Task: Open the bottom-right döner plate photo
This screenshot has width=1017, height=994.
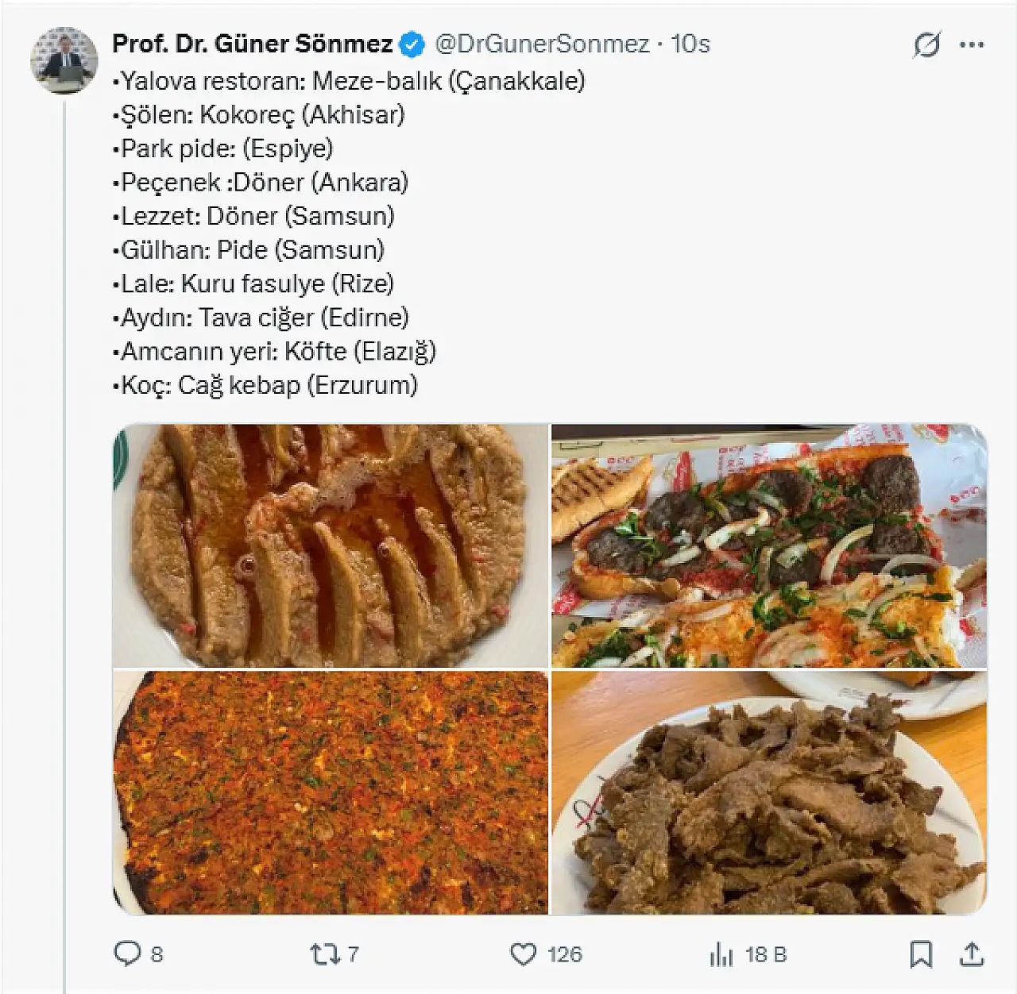Action: coord(769,792)
